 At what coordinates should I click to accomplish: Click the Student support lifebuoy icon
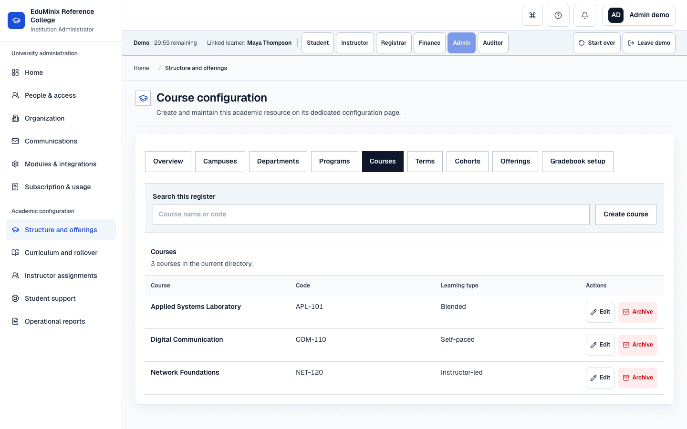tap(15, 298)
